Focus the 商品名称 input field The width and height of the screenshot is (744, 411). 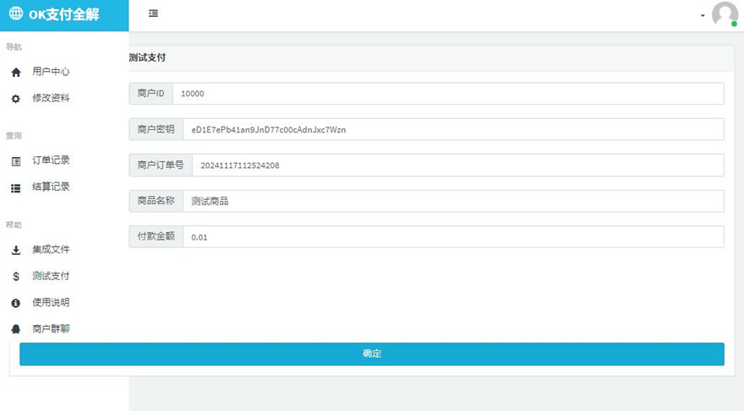tap(454, 201)
